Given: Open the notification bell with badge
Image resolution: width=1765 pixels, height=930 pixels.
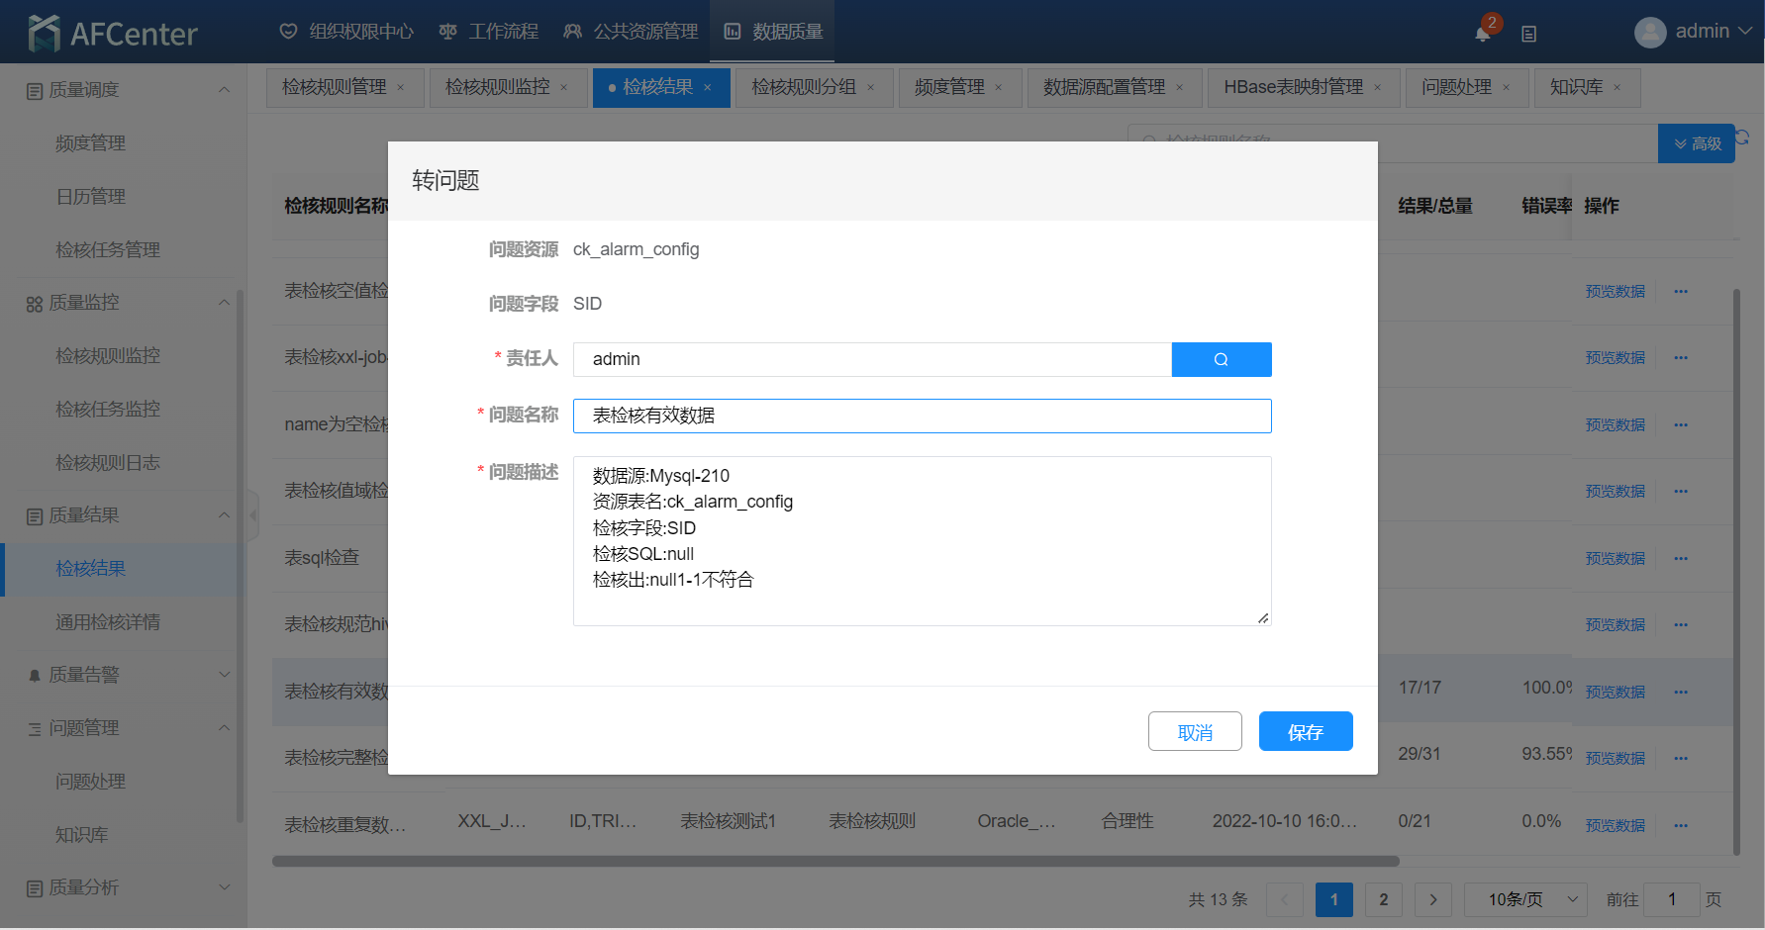Looking at the screenshot, I should pos(1482,33).
